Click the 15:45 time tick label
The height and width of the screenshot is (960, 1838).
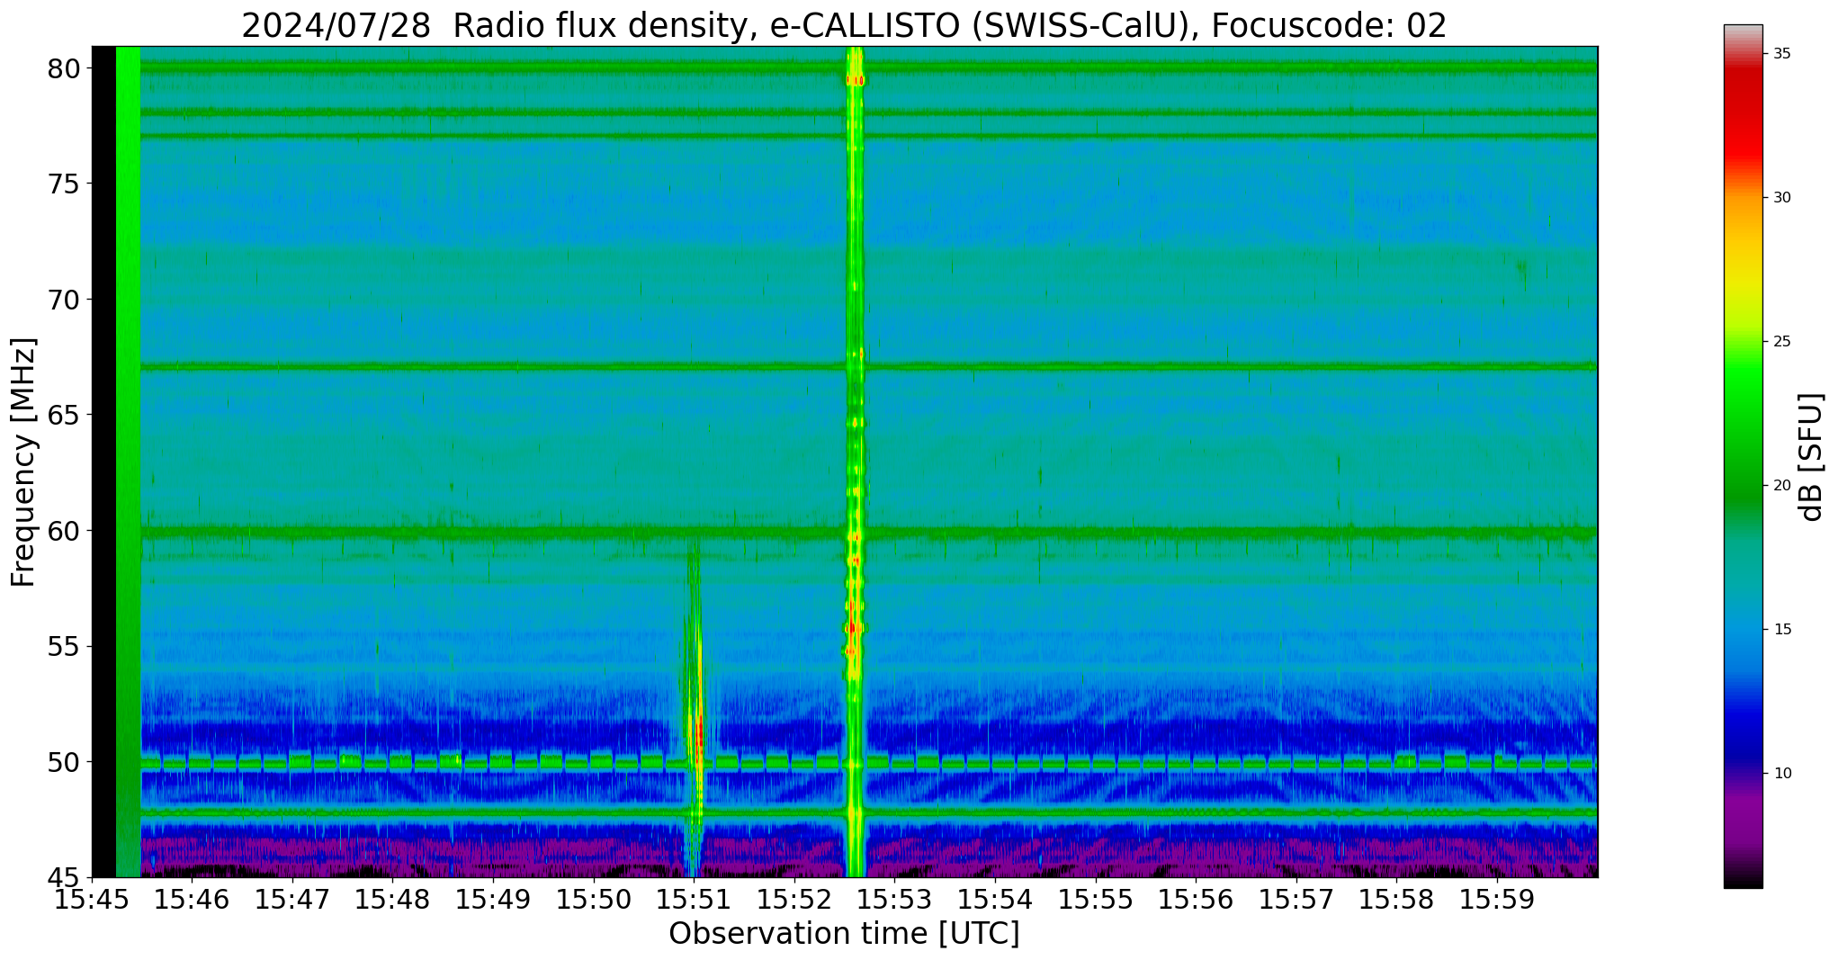click(92, 899)
